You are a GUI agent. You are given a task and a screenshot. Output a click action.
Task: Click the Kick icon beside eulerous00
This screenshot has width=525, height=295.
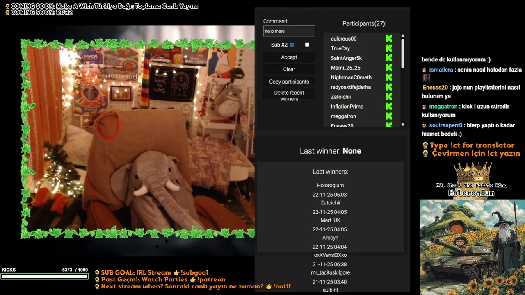(389, 39)
